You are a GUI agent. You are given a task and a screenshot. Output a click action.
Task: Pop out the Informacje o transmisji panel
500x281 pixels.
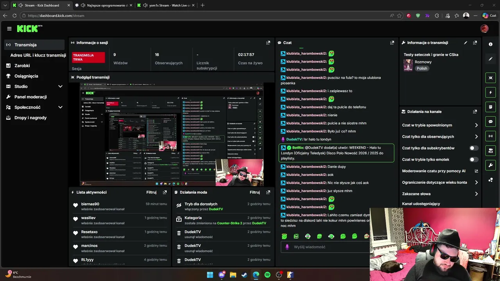[475, 43]
